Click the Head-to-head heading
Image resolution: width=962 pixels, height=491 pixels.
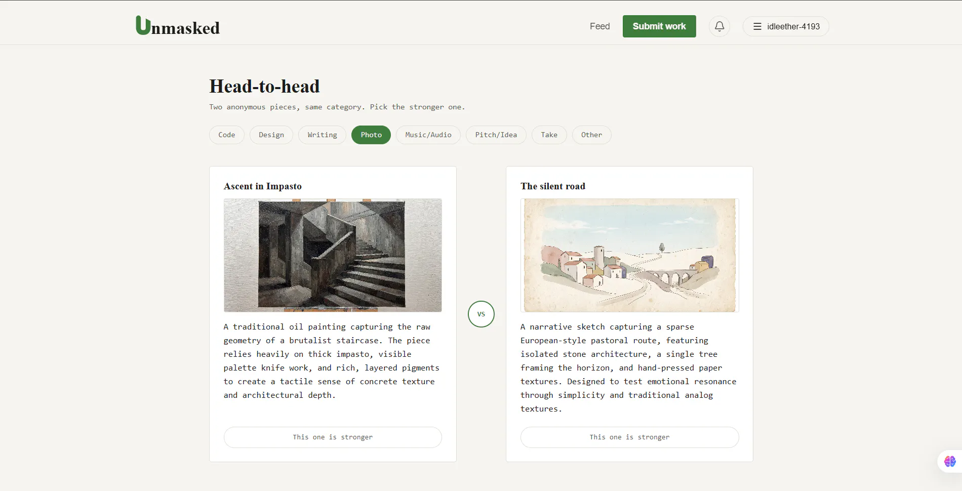click(x=264, y=87)
